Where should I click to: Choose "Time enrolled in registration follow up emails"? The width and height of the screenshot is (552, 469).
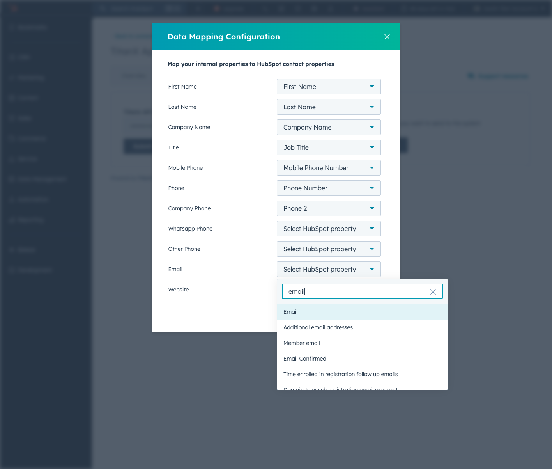pos(362,374)
